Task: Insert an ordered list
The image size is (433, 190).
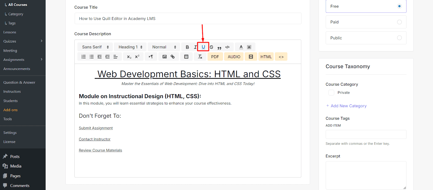Action: [84, 57]
